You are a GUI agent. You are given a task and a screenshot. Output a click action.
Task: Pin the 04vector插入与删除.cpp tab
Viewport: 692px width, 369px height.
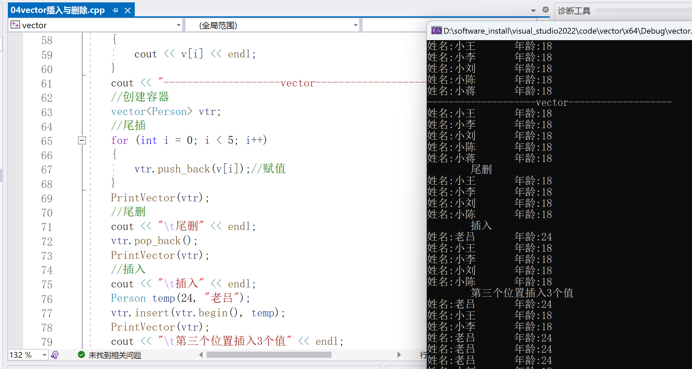coord(115,11)
